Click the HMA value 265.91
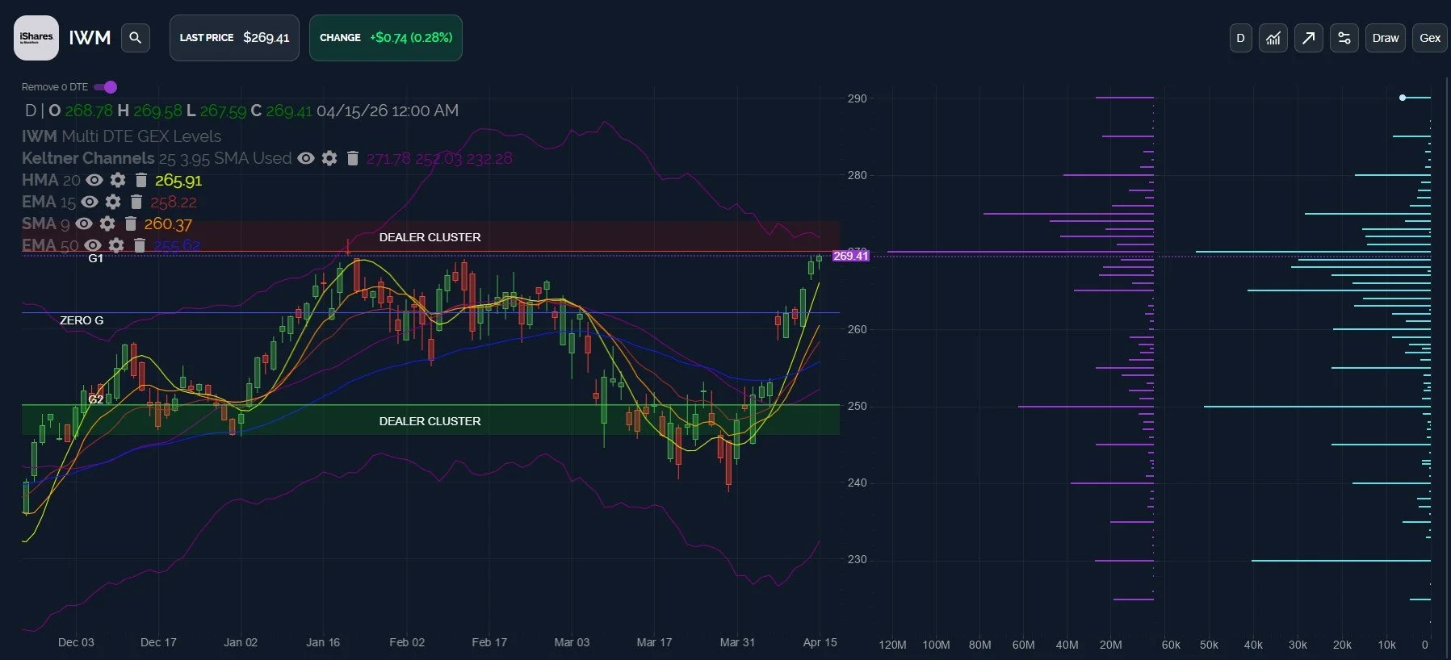This screenshot has width=1451, height=660. tap(178, 180)
